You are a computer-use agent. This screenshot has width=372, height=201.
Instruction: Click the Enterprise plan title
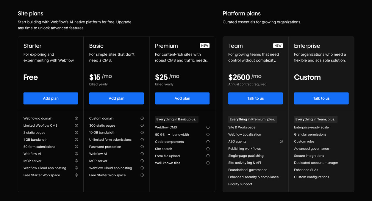307,46
